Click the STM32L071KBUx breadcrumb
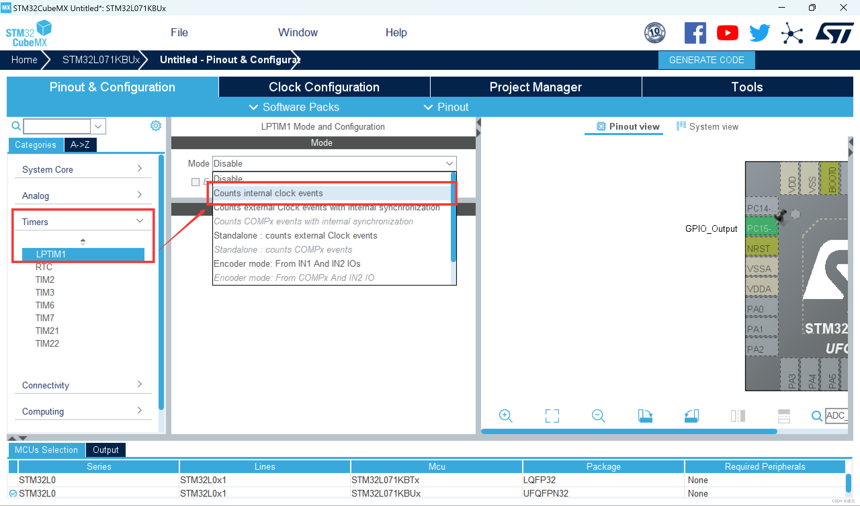The width and height of the screenshot is (860, 506). tap(101, 59)
